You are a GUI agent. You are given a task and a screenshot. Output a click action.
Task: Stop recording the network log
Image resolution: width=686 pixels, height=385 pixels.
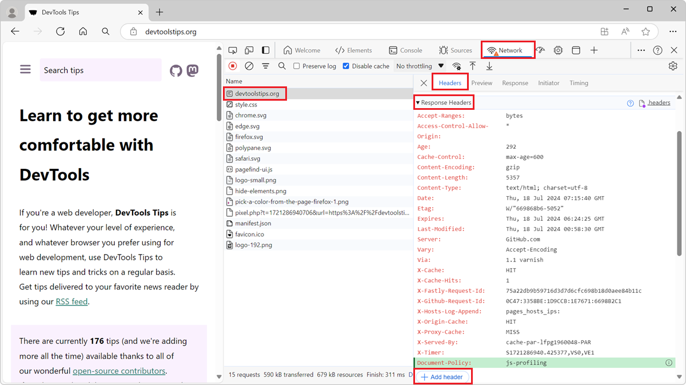point(232,66)
